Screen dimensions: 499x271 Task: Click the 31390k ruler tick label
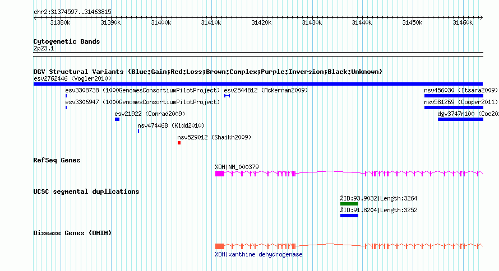pyautogui.click(x=110, y=23)
